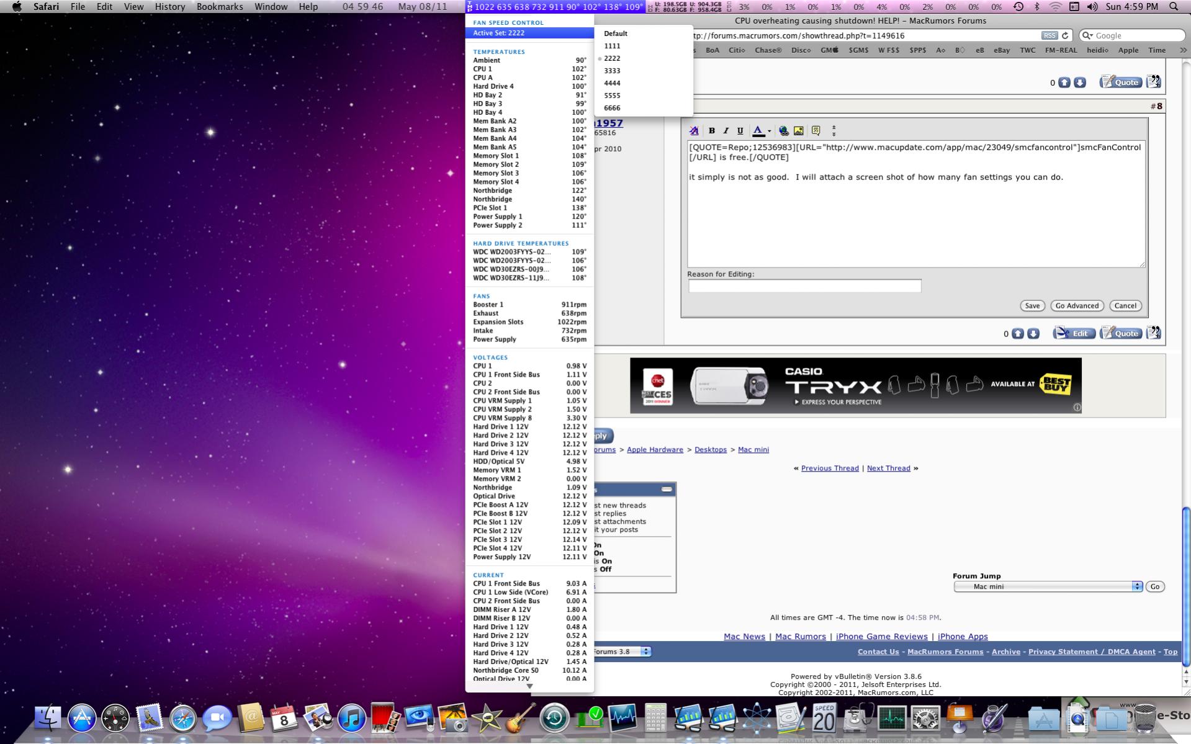
Task: Open the text color dropdown arrow
Action: click(x=769, y=131)
